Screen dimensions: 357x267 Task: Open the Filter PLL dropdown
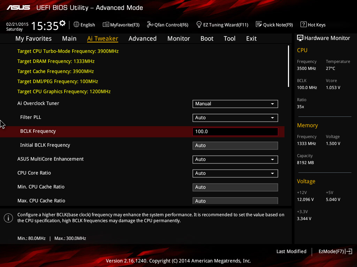point(235,118)
